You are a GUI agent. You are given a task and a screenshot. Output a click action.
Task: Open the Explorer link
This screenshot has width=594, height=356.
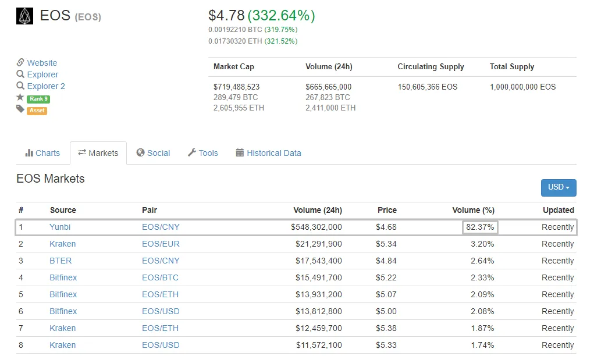click(x=43, y=74)
